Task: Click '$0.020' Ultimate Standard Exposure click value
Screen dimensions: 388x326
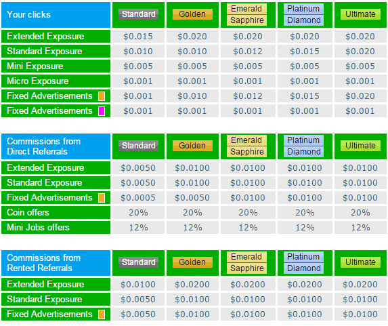Action: (360, 52)
